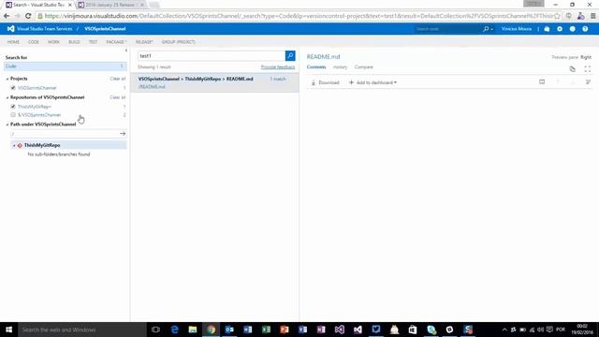Open File Explorer from the taskbar
The width and height of the screenshot is (599, 337).
coord(193,330)
